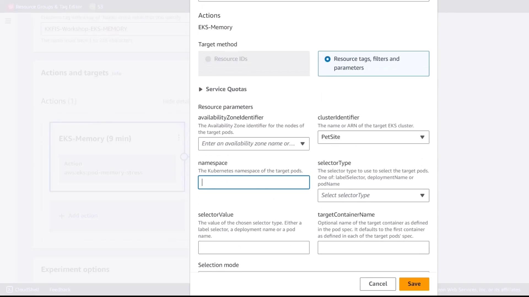Select the Resource IDs radio option
529x297 pixels.
pos(208,59)
